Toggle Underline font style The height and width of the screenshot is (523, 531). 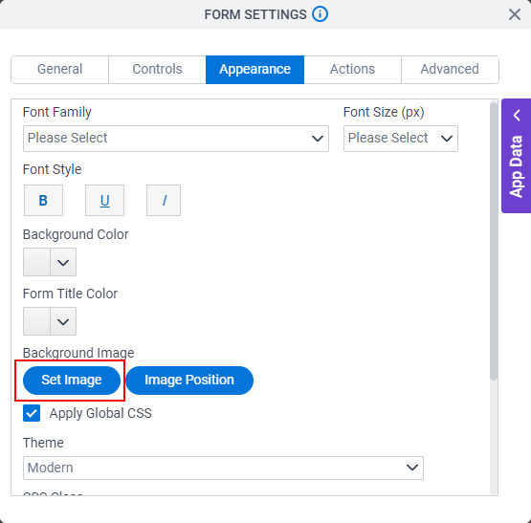(104, 201)
